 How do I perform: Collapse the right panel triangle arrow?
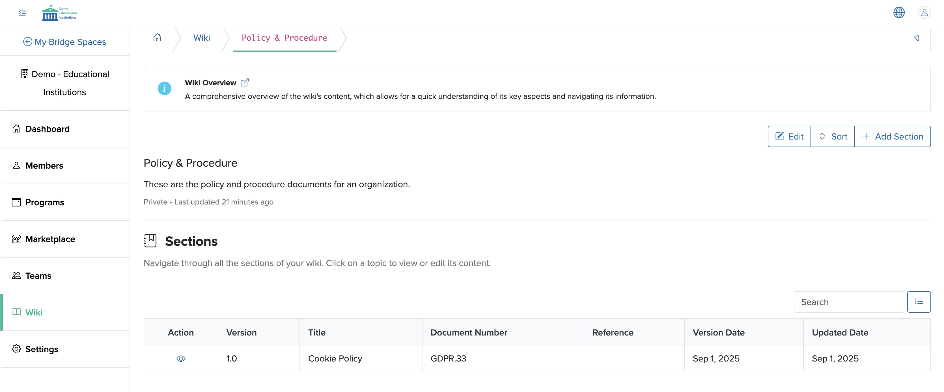click(917, 38)
